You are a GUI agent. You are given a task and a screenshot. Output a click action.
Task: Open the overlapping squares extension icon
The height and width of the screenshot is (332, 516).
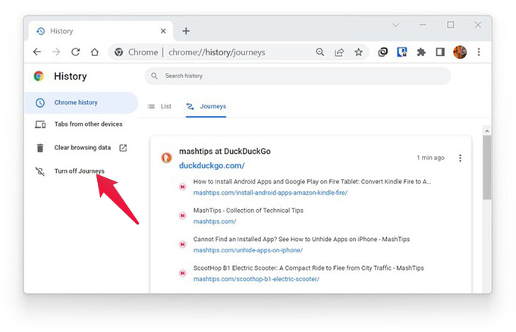pyautogui.click(x=382, y=52)
